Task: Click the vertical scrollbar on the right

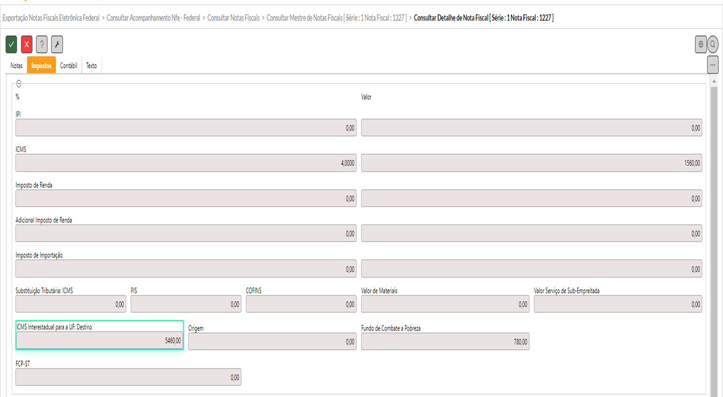Action: click(714, 235)
